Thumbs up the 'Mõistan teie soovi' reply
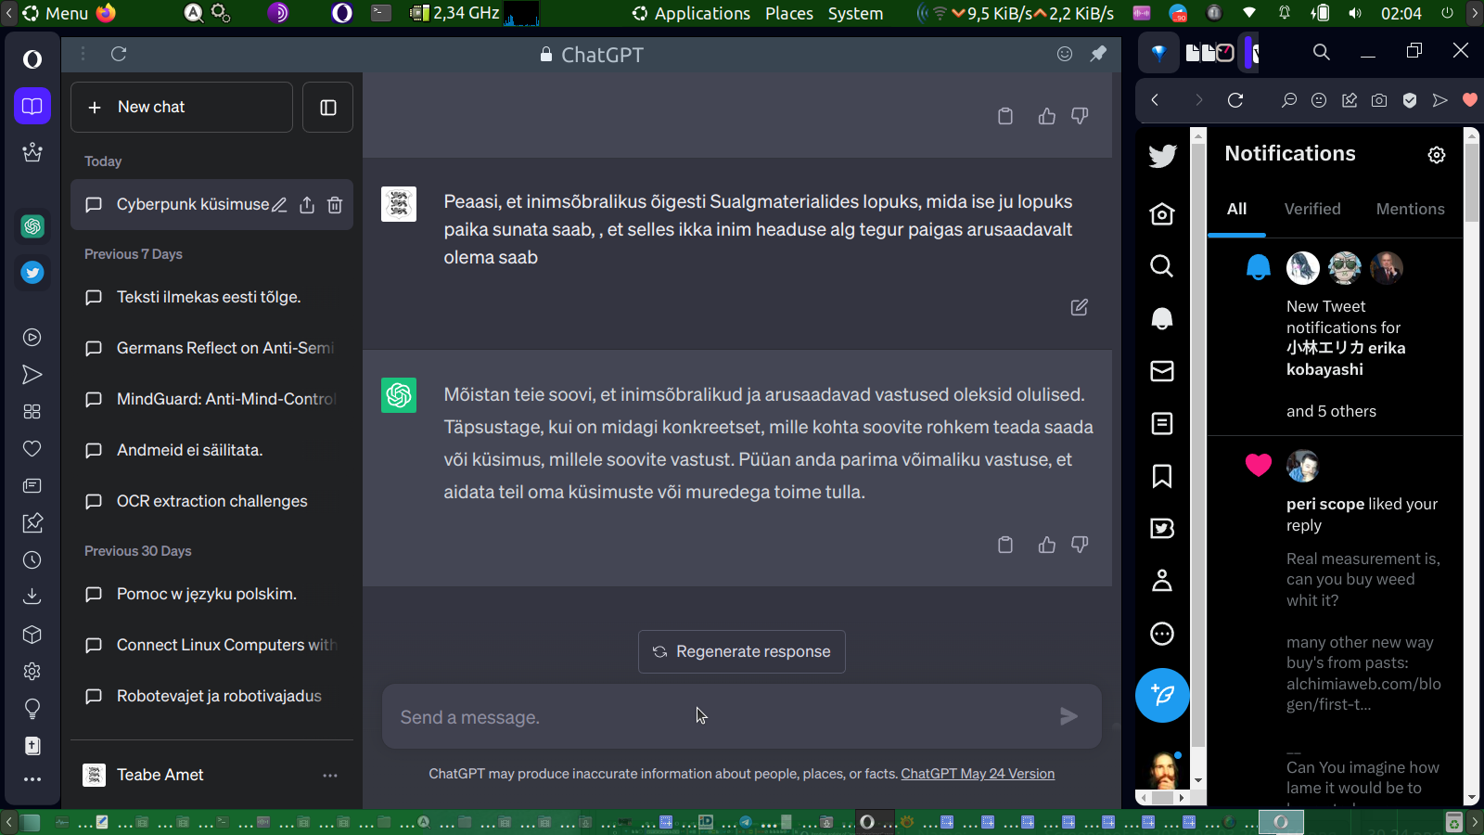Image resolution: width=1484 pixels, height=835 pixels. click(x=1047, y=545)
